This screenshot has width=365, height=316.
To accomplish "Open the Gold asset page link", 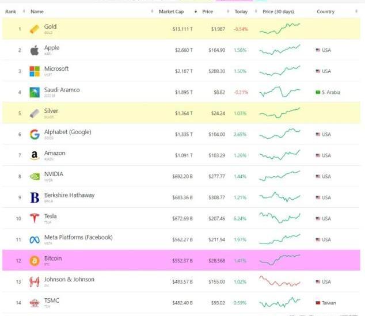I will tap(50, 26).
